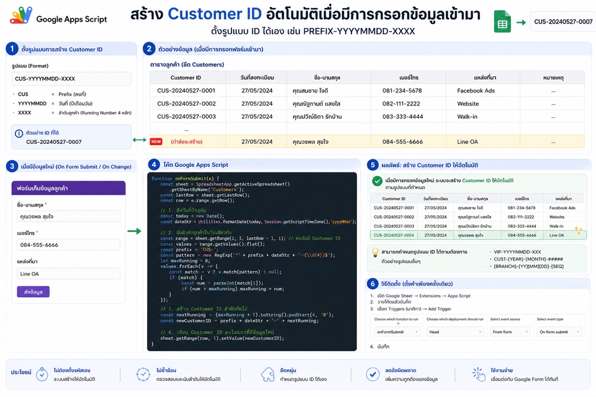
Task: Click the Walk-in cell in the Customers table
Action: 467,116
